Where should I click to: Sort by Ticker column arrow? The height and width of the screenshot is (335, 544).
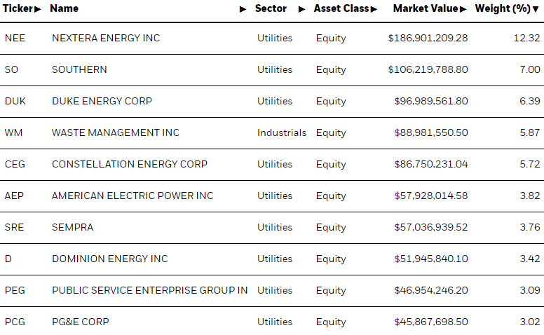[37, 9]
